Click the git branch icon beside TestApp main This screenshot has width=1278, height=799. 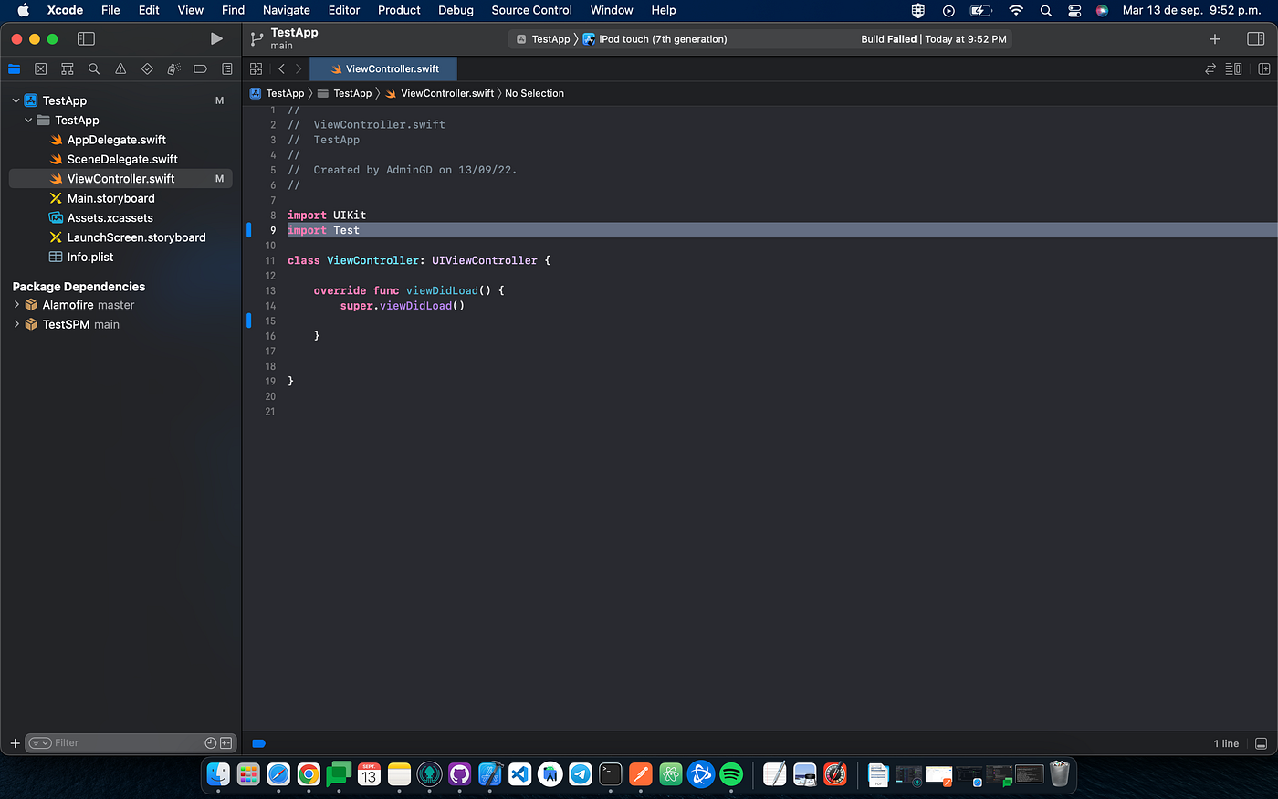point(257,38)
